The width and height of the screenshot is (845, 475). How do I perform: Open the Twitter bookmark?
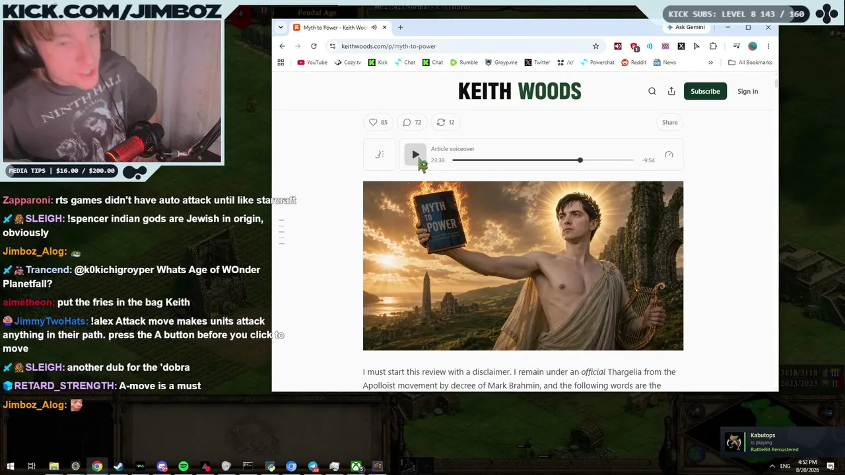click(x=537, y=63)
